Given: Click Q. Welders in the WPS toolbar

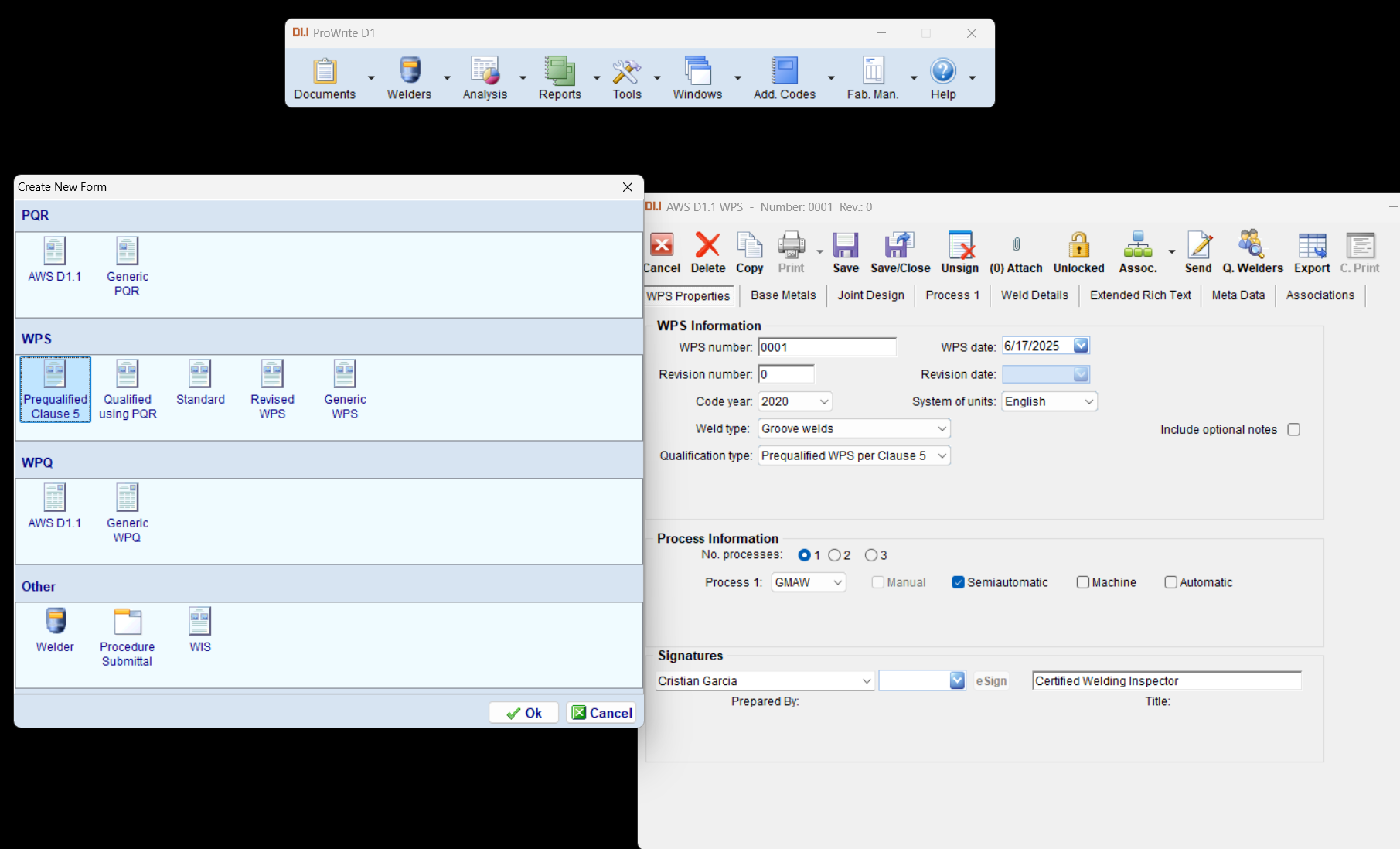Looking at the screenshot, I should click(1252, 252).
